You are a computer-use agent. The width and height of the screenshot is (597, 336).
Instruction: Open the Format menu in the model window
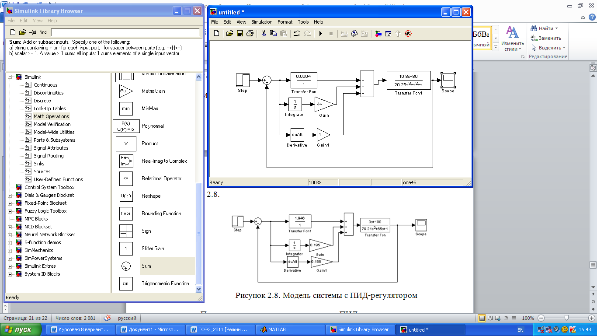pyautogui.click(x=285, y=22)
